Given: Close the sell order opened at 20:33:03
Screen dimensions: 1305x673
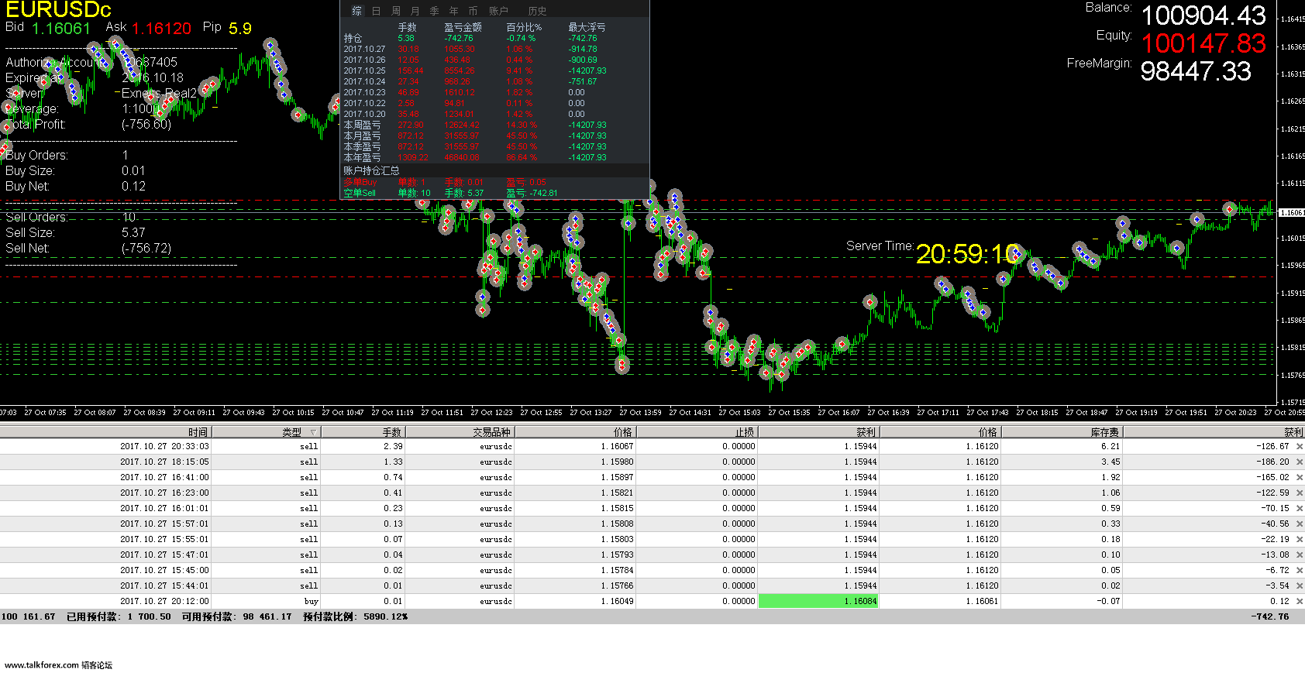Looking at the screenshot, I should pyautogui.click(x=1300, y=446).
